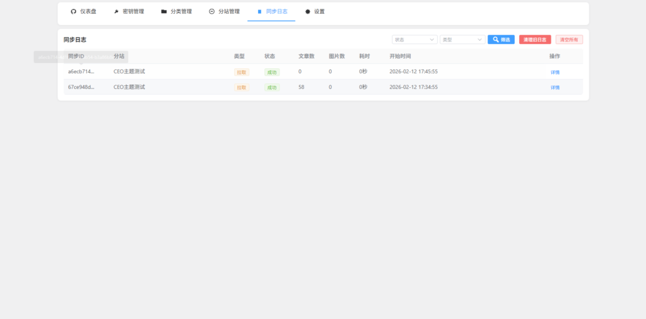This screenshot has height=319, width=646.
Task: Open the 分站管理 tab
Action: pos(228,11)
